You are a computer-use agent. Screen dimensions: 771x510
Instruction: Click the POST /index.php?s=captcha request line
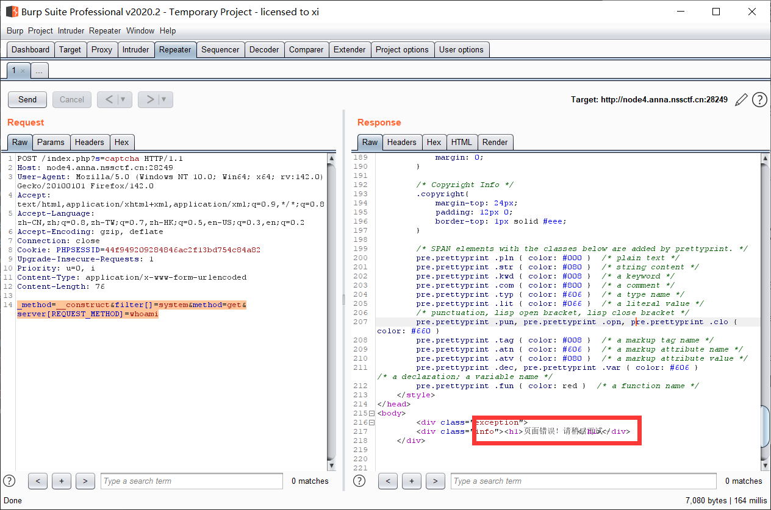point(100,158)
